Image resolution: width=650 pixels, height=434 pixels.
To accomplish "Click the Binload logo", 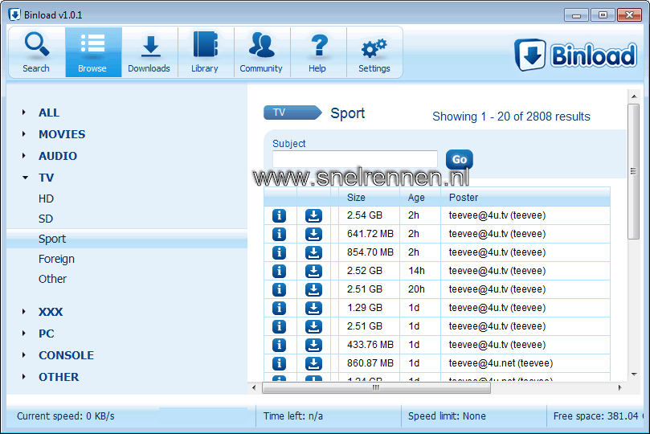I will click(576, 55).
